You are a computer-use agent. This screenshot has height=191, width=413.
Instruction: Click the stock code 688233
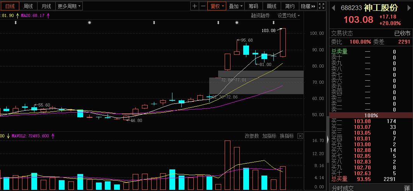[352, 8]
